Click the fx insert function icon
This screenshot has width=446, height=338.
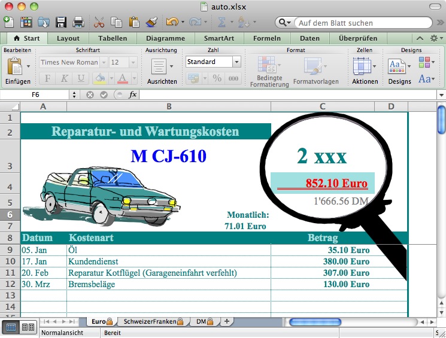(133, 95)
